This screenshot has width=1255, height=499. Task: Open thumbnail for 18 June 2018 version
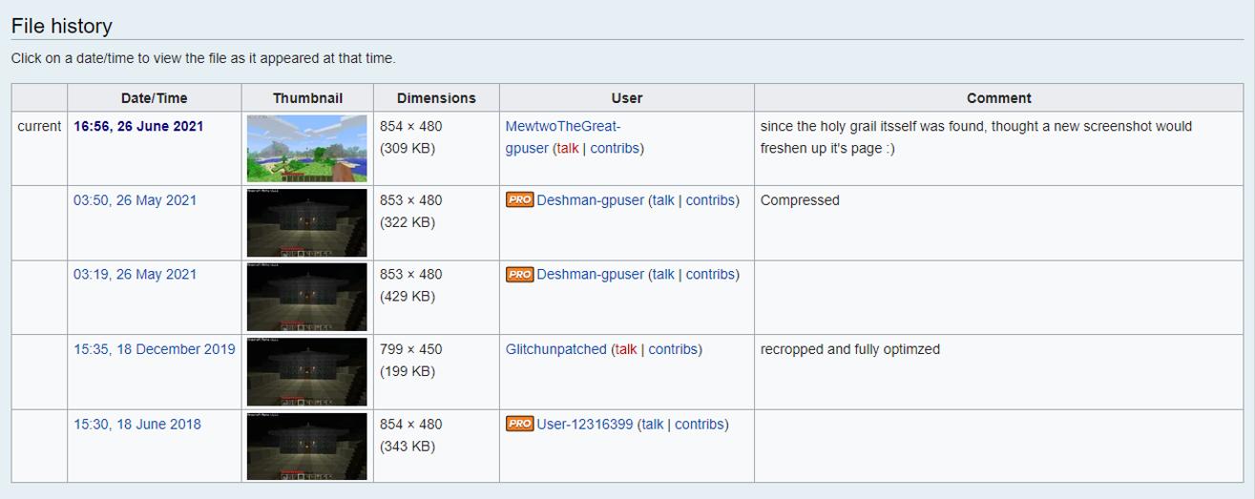[306, 447]
